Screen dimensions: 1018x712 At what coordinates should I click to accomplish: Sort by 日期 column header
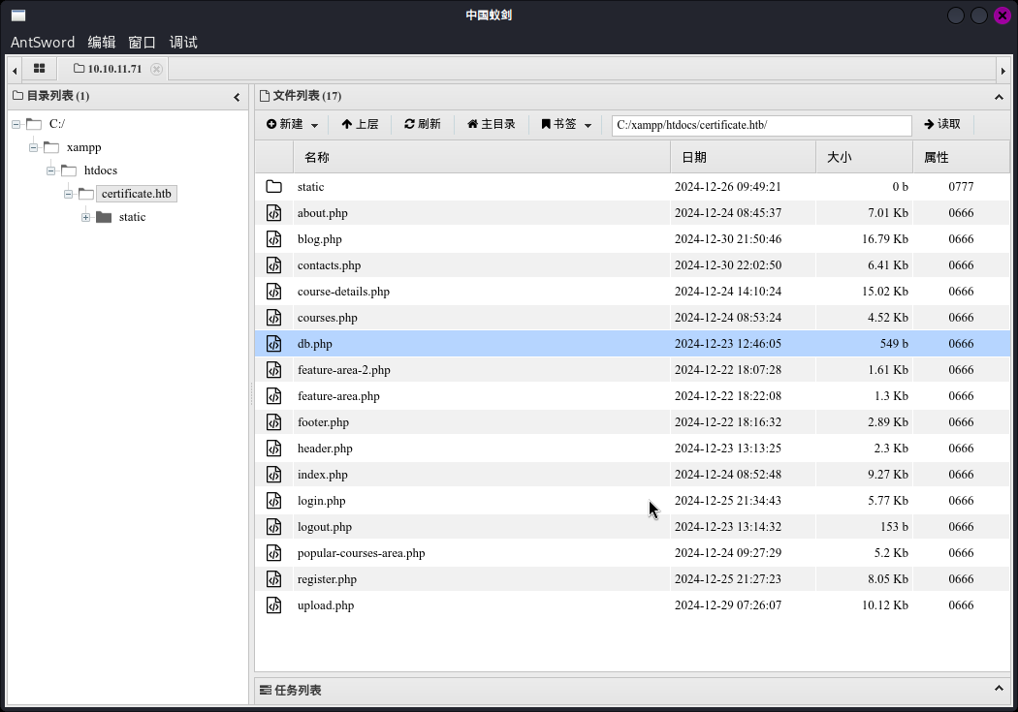[x=743, y=158]
